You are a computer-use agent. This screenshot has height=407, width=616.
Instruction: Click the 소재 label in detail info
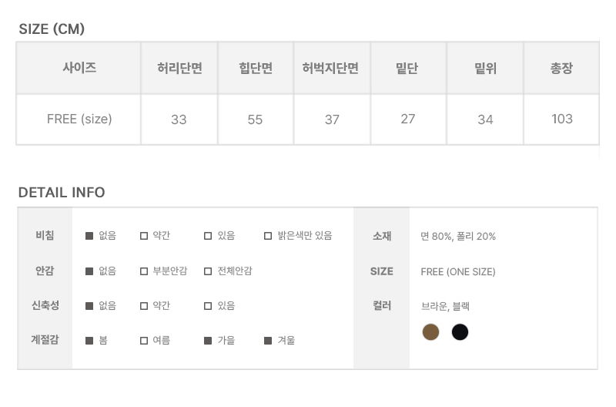(x=382, y=236)
